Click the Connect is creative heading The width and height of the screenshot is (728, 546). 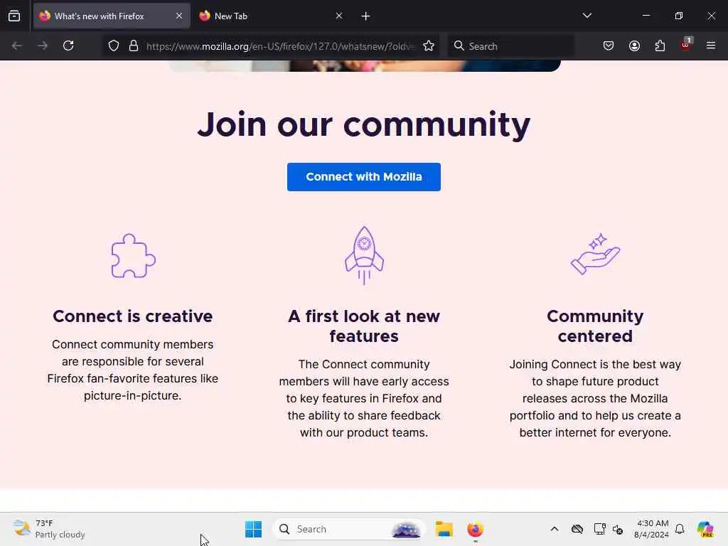[133, 316]
